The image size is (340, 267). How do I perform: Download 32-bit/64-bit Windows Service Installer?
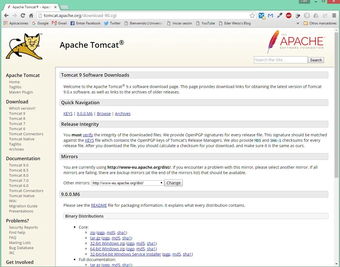click(x=126, y=254)
